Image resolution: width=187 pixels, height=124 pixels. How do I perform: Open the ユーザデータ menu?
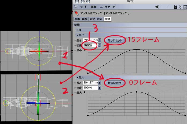pyautogui.click(x=108, y=7)
